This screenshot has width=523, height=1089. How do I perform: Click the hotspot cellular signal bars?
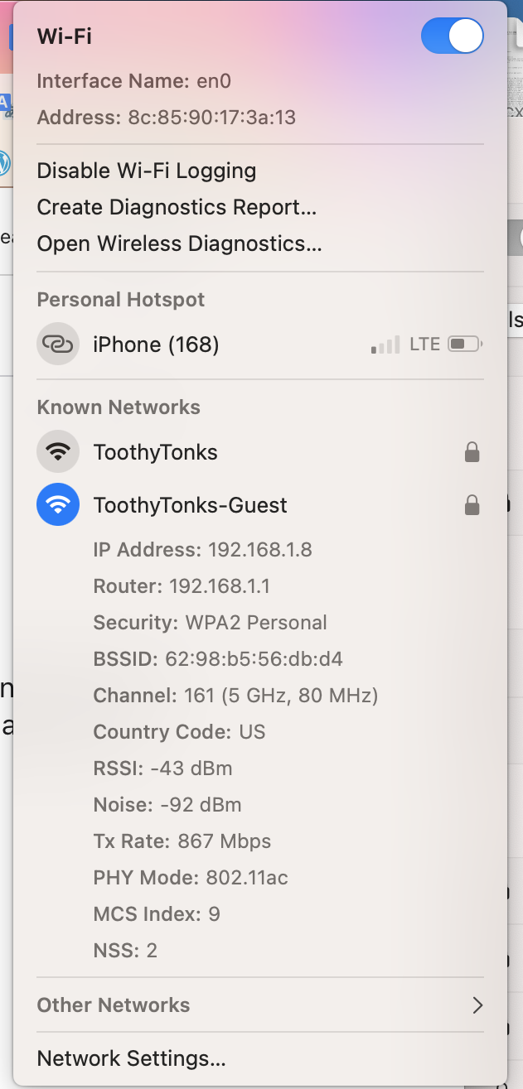click(385, 345)
